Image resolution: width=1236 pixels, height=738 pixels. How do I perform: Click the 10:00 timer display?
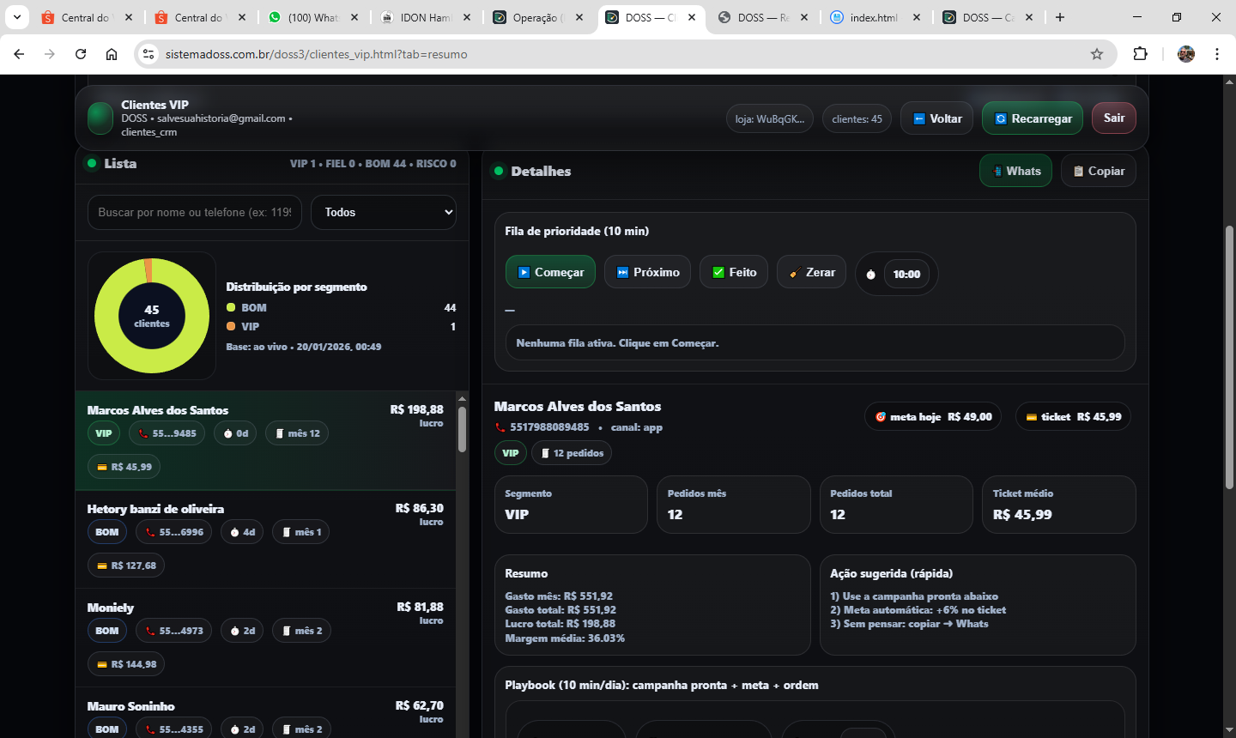coord(906,274)
